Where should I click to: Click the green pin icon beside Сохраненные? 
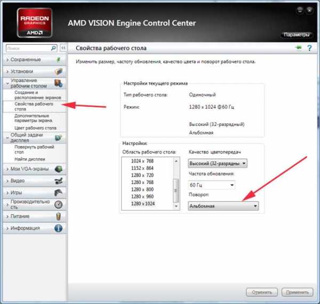pyautogui.click(x=58, y=60)
